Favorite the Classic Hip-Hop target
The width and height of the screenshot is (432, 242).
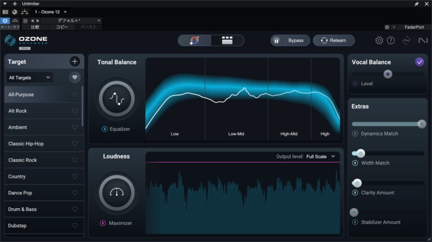click(x=75, y=144)
